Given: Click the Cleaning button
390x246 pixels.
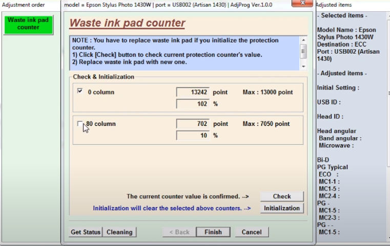Looking at the screenshot, I should 119,232.
